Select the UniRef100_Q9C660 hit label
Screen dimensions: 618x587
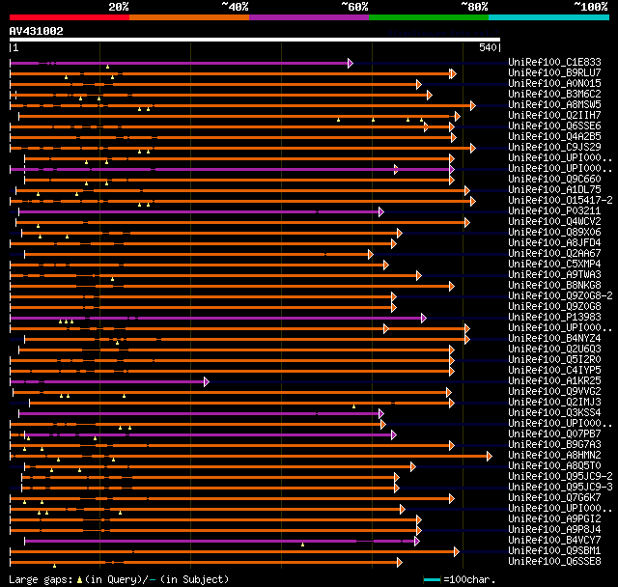(x=554, y=180)
